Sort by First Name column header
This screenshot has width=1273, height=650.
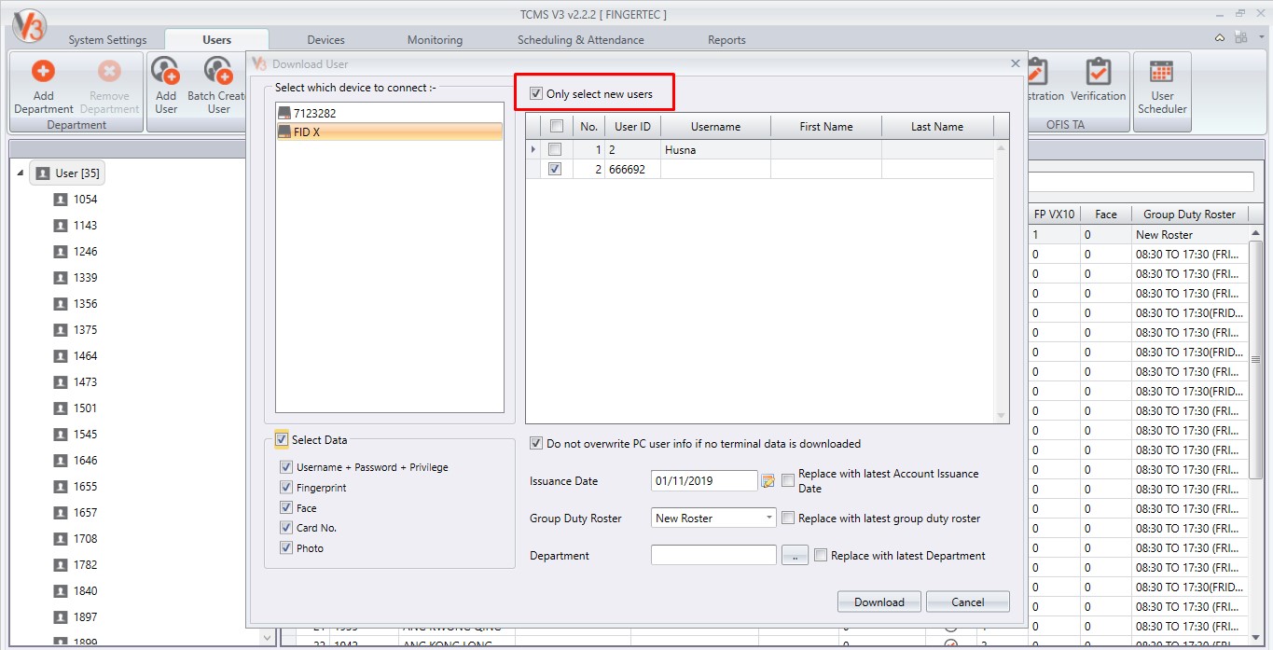826,126
